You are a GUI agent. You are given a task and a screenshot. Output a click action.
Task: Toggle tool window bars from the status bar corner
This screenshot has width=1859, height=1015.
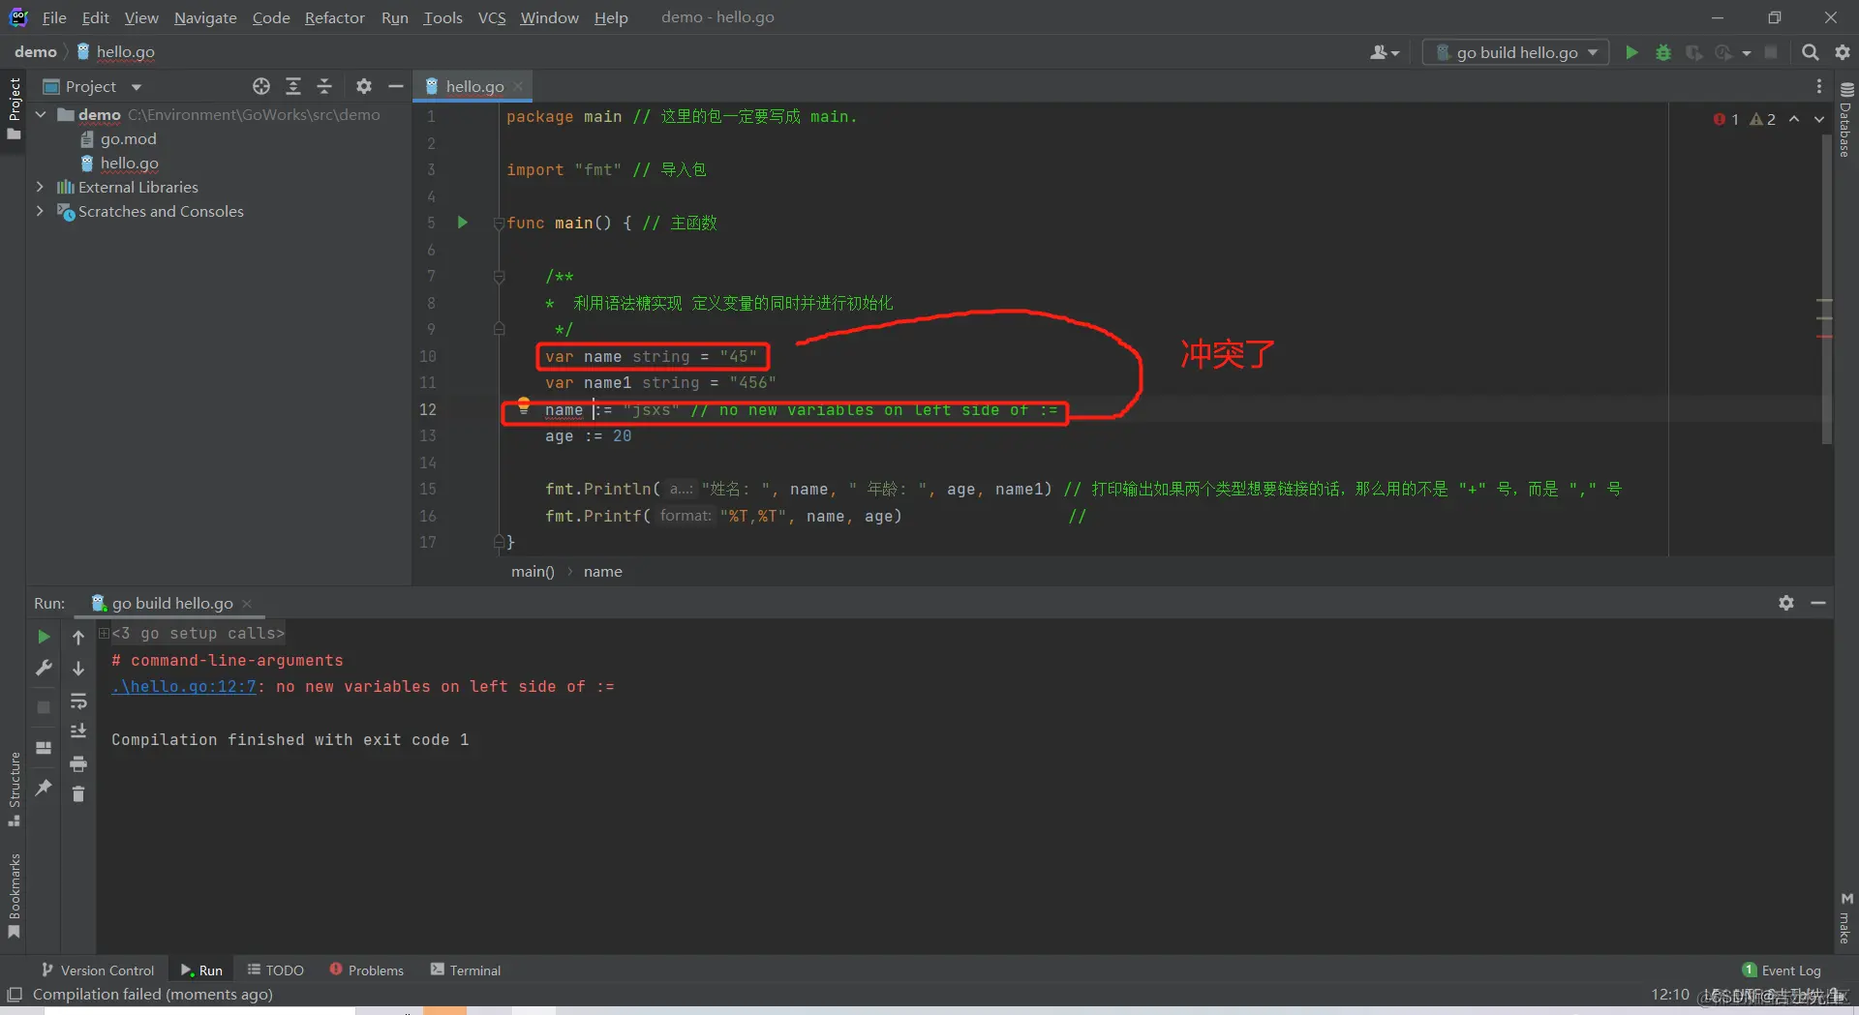click(15, 995)
